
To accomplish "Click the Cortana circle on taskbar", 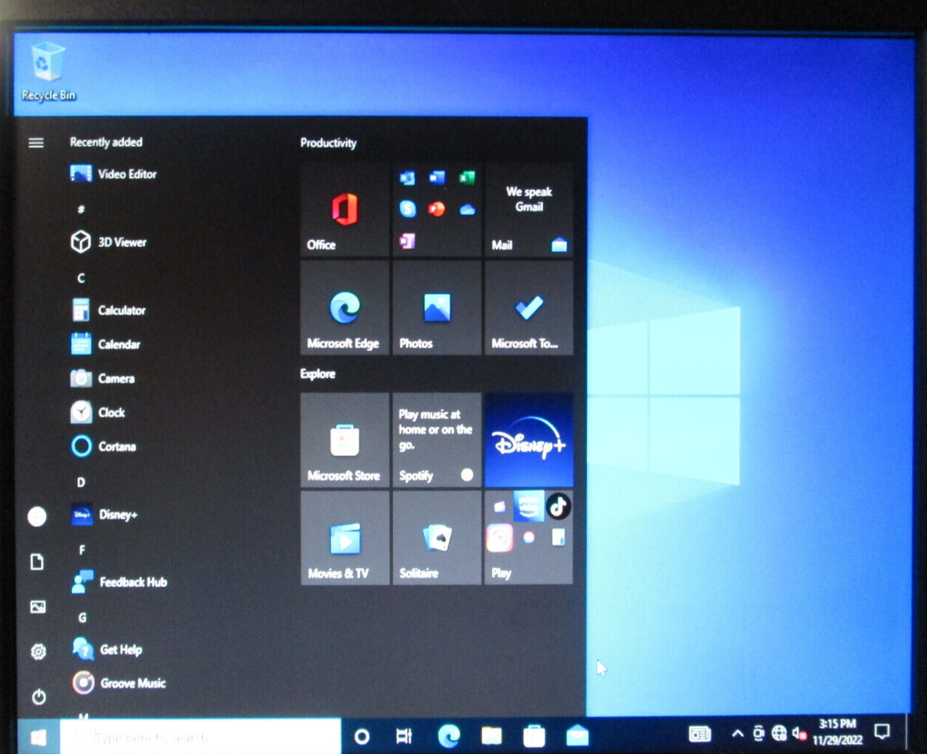I will tap(362, 736).
